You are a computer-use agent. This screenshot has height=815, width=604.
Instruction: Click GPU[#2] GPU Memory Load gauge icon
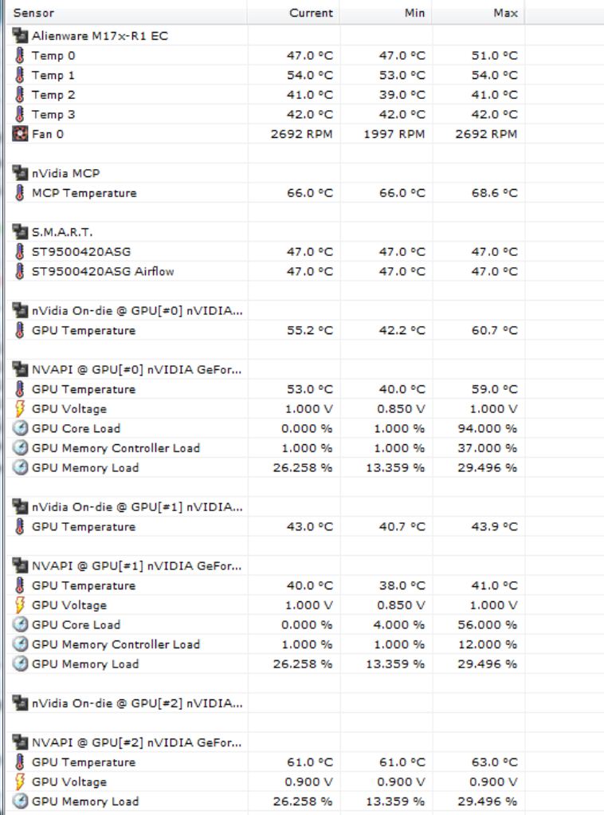pyautogui.click(x=20, y=801)
